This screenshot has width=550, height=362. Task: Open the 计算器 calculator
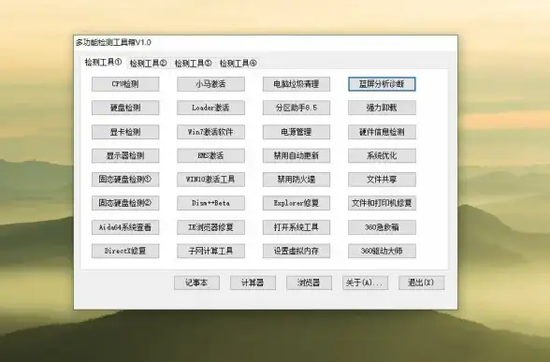[253, 282]
